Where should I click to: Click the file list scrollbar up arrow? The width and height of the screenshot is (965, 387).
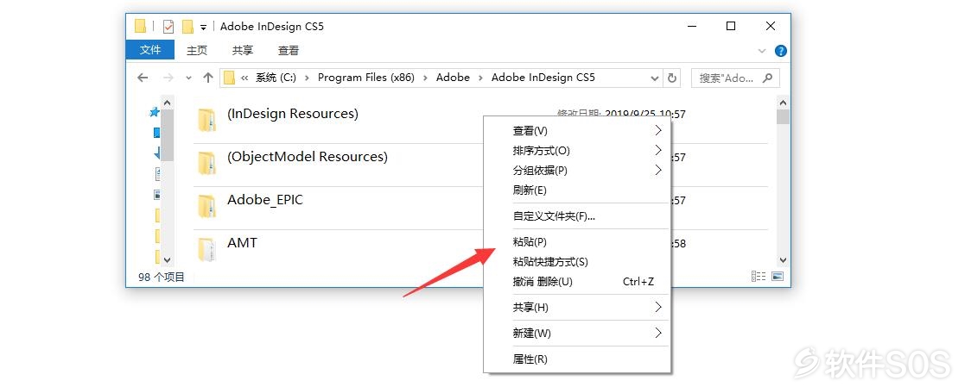(x=783, y=103)
